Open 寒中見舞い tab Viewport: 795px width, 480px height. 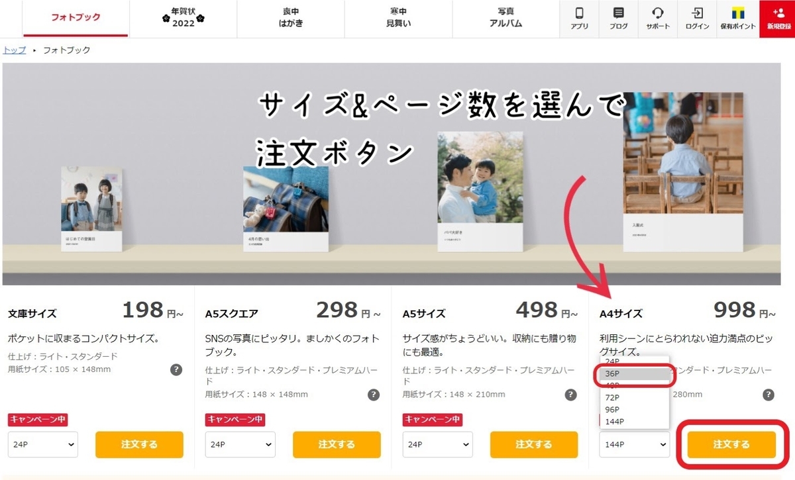click(397, 18)
